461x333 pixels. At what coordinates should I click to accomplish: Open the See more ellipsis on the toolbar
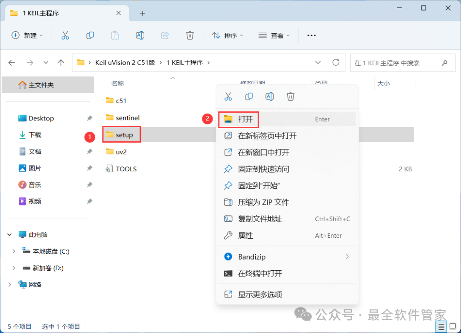pyautogui.click(x=311, y=35)
